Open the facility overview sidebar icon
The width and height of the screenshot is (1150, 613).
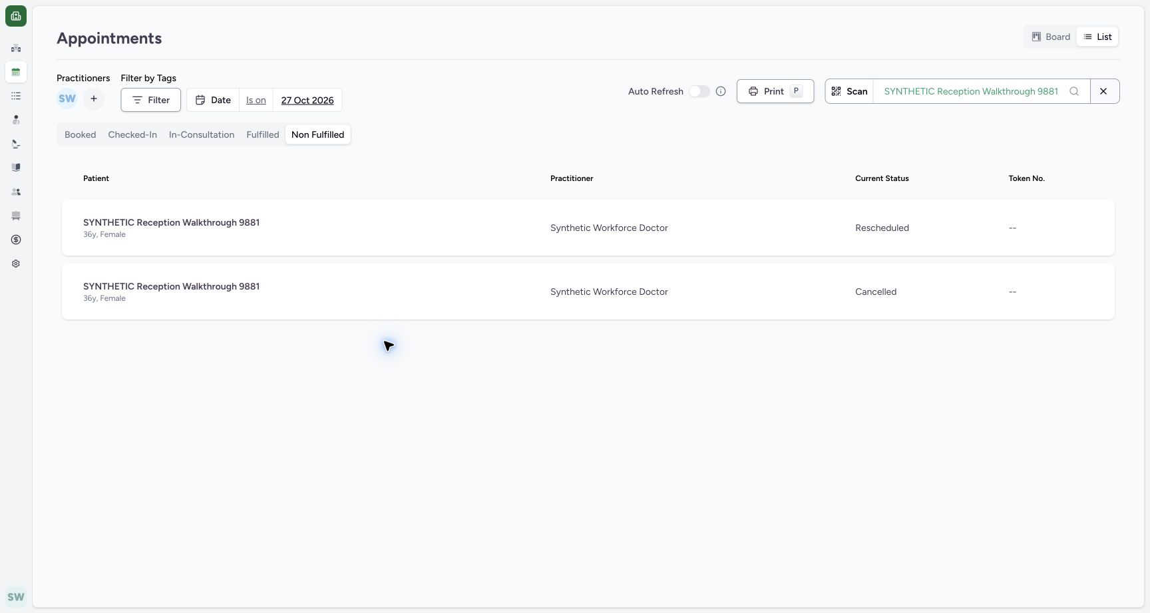(16, 48)
